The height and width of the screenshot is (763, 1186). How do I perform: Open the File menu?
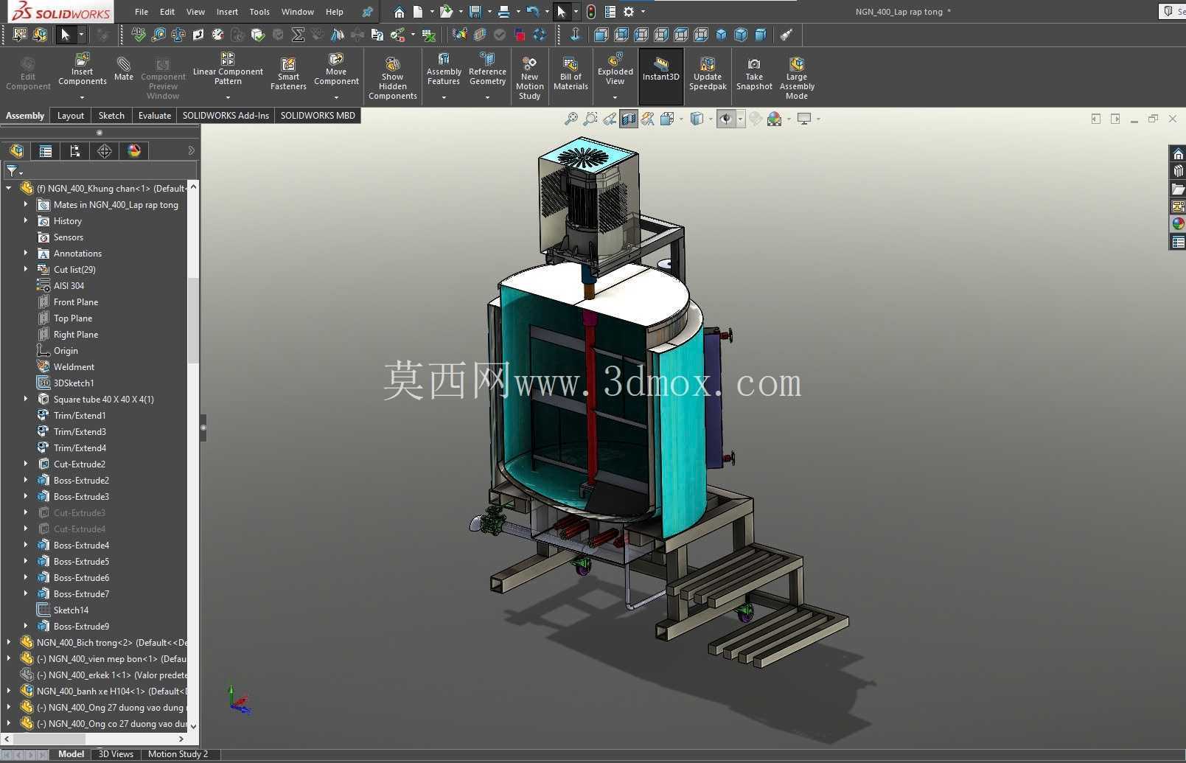coord(142,12)
